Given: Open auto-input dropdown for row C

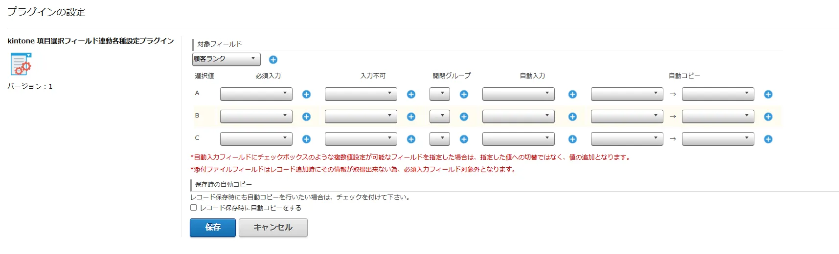Looking at the screenshot, I should tap(518, 138).
